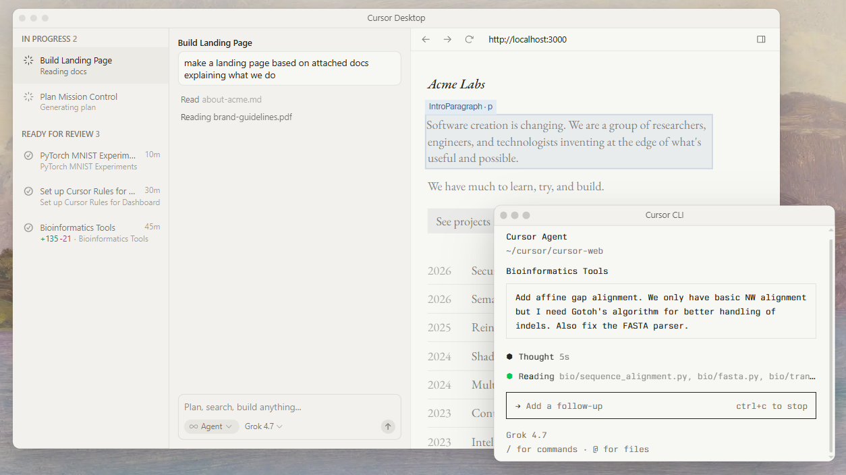
Task: Click the user prompt message bubble
Action: [289, 69]
